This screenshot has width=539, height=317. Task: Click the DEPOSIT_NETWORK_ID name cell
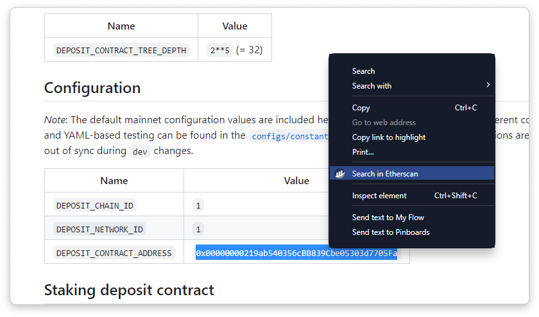point(100,229)
